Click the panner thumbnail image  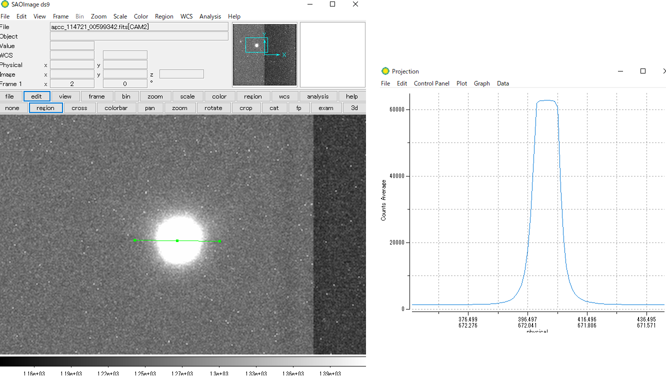[x=264, y=54]
